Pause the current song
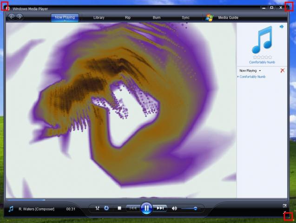 [146, 208]
